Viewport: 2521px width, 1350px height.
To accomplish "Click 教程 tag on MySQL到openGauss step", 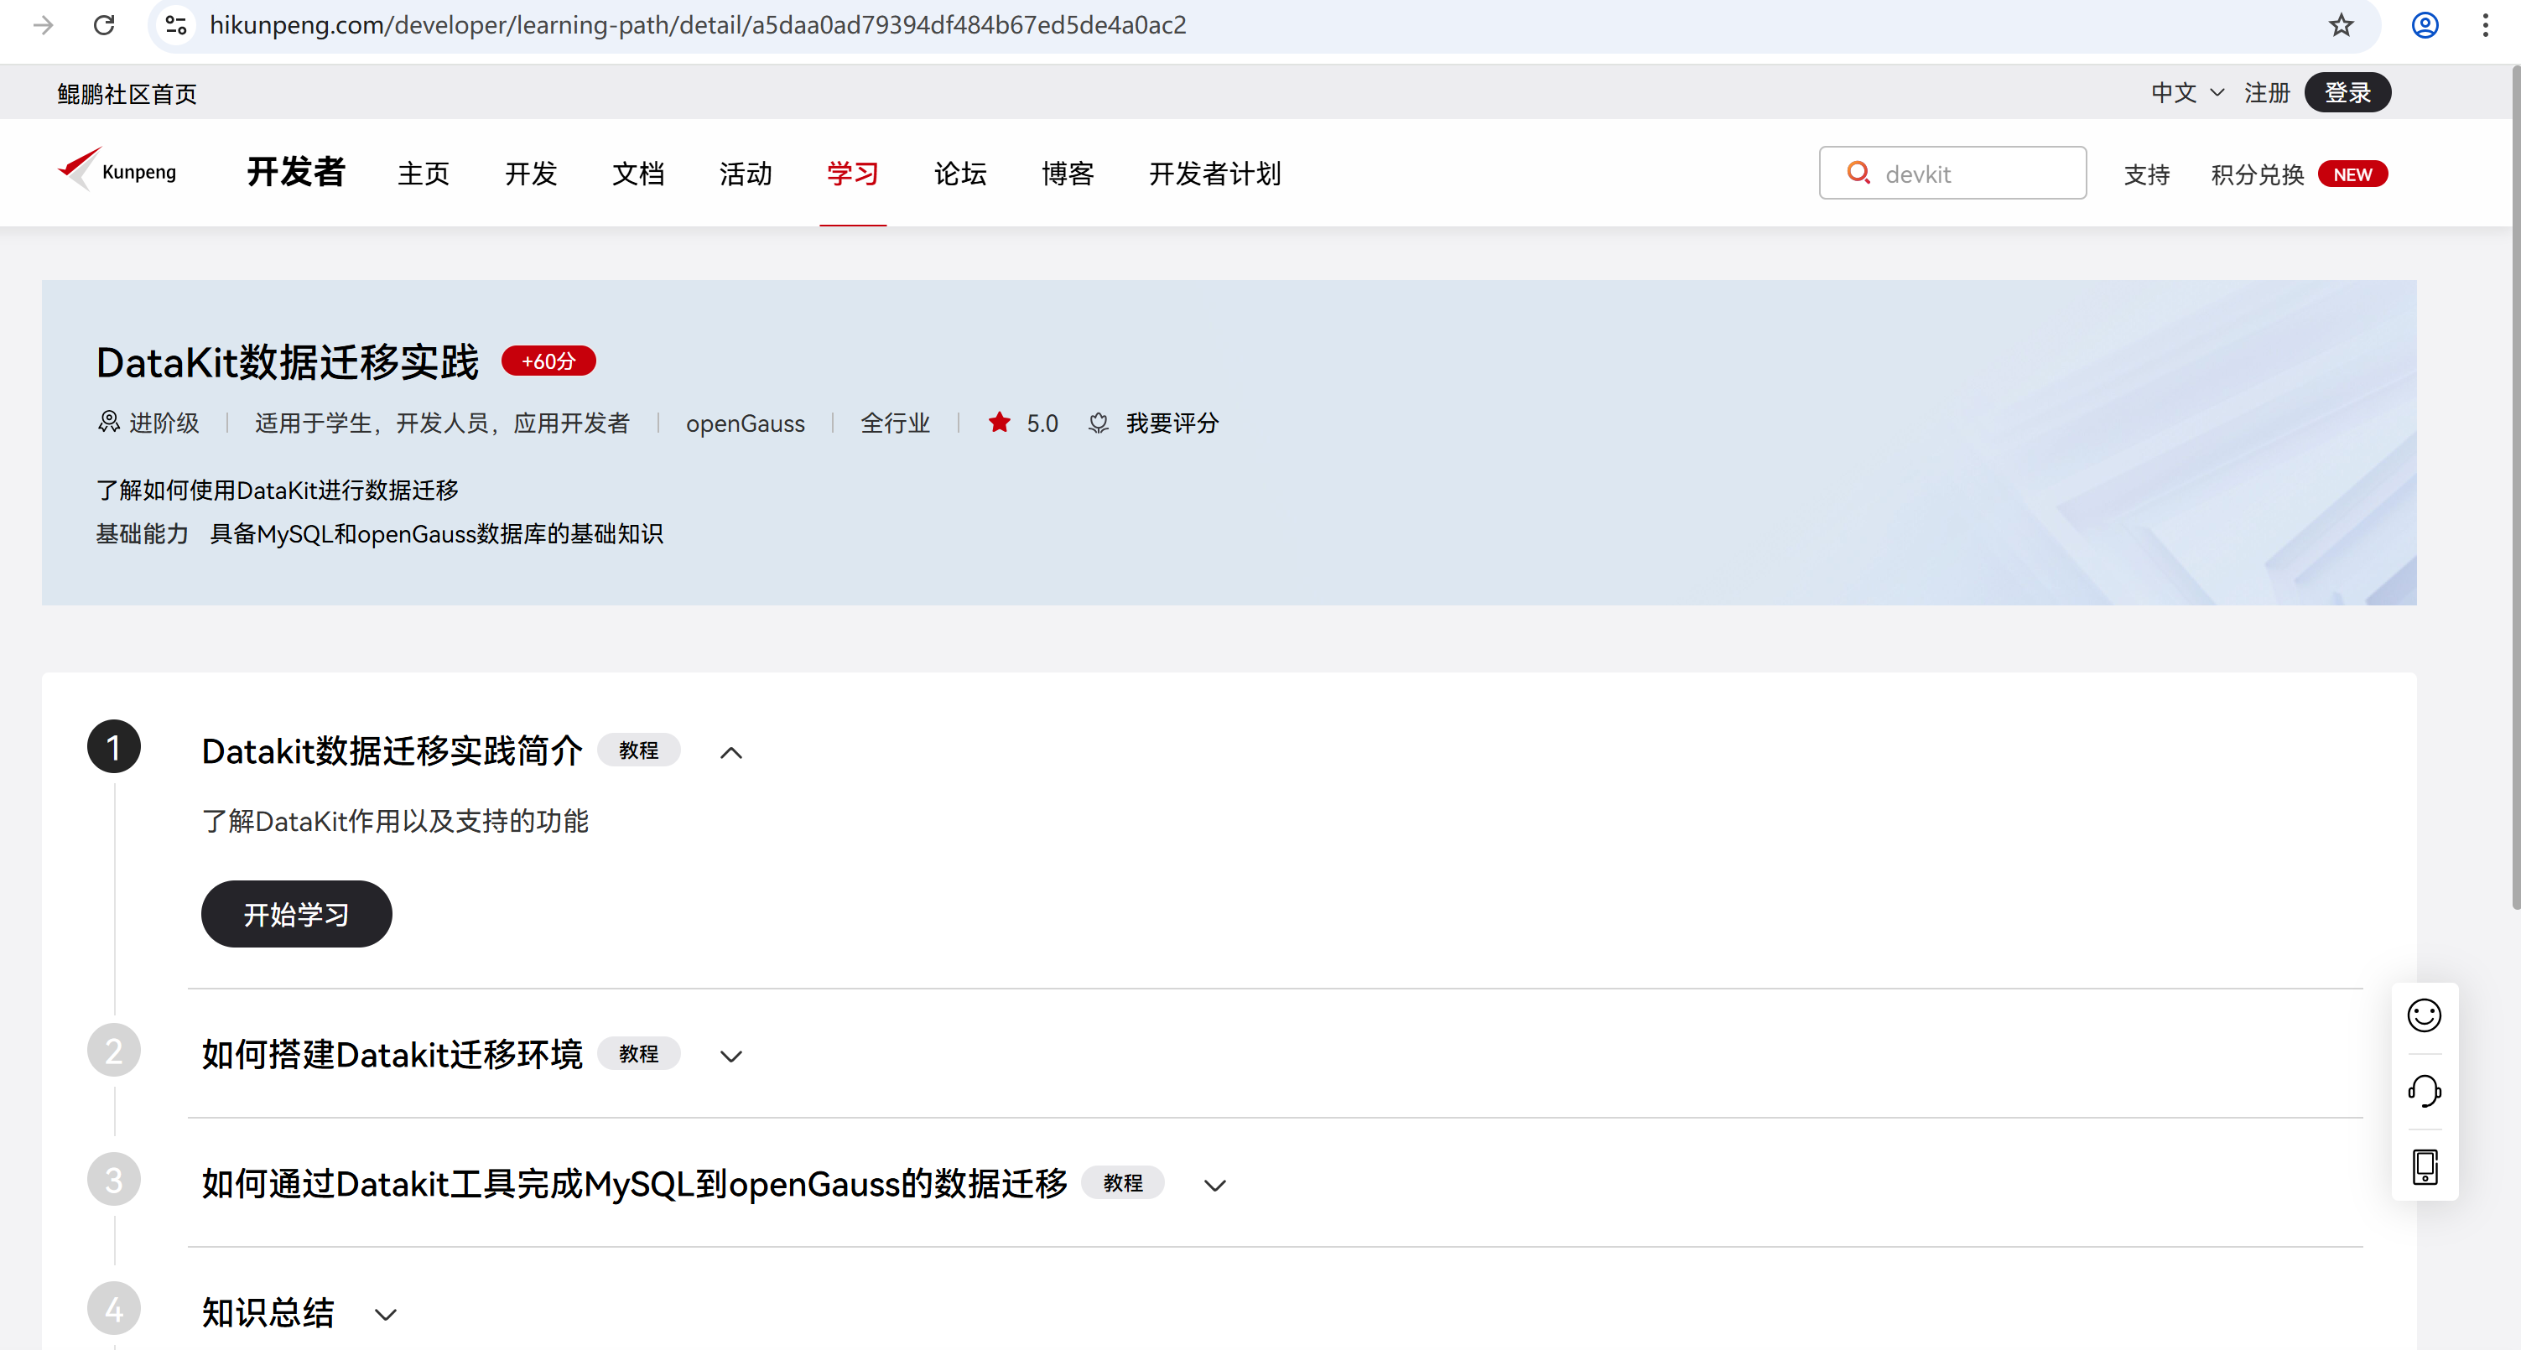I will coord(1122,1182).
